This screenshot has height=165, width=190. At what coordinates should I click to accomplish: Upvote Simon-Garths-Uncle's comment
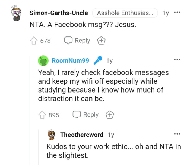tap(34, 41)
